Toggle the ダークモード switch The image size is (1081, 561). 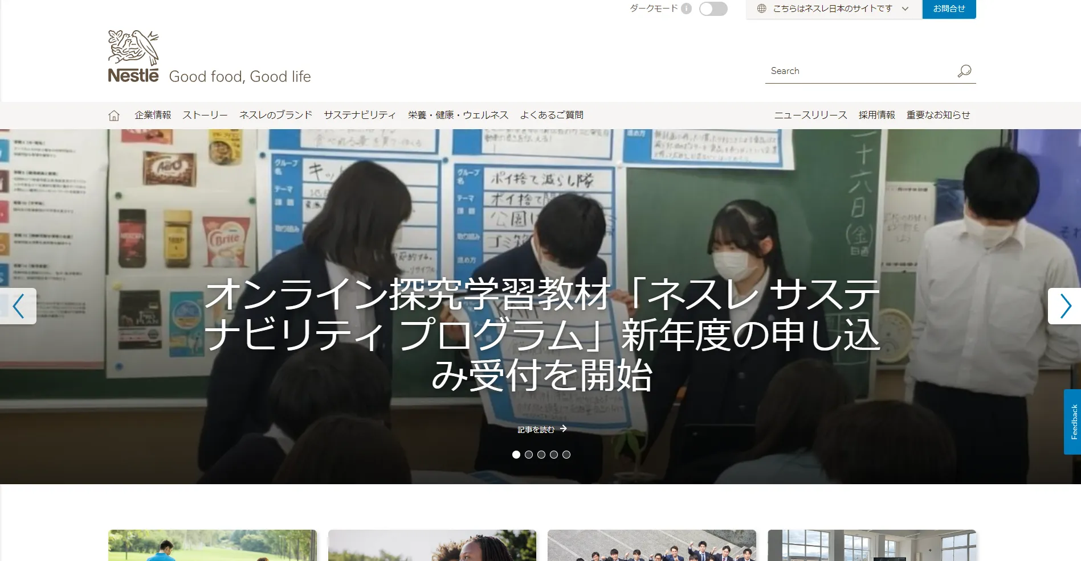pyautogui.click(x=713, y=9)
